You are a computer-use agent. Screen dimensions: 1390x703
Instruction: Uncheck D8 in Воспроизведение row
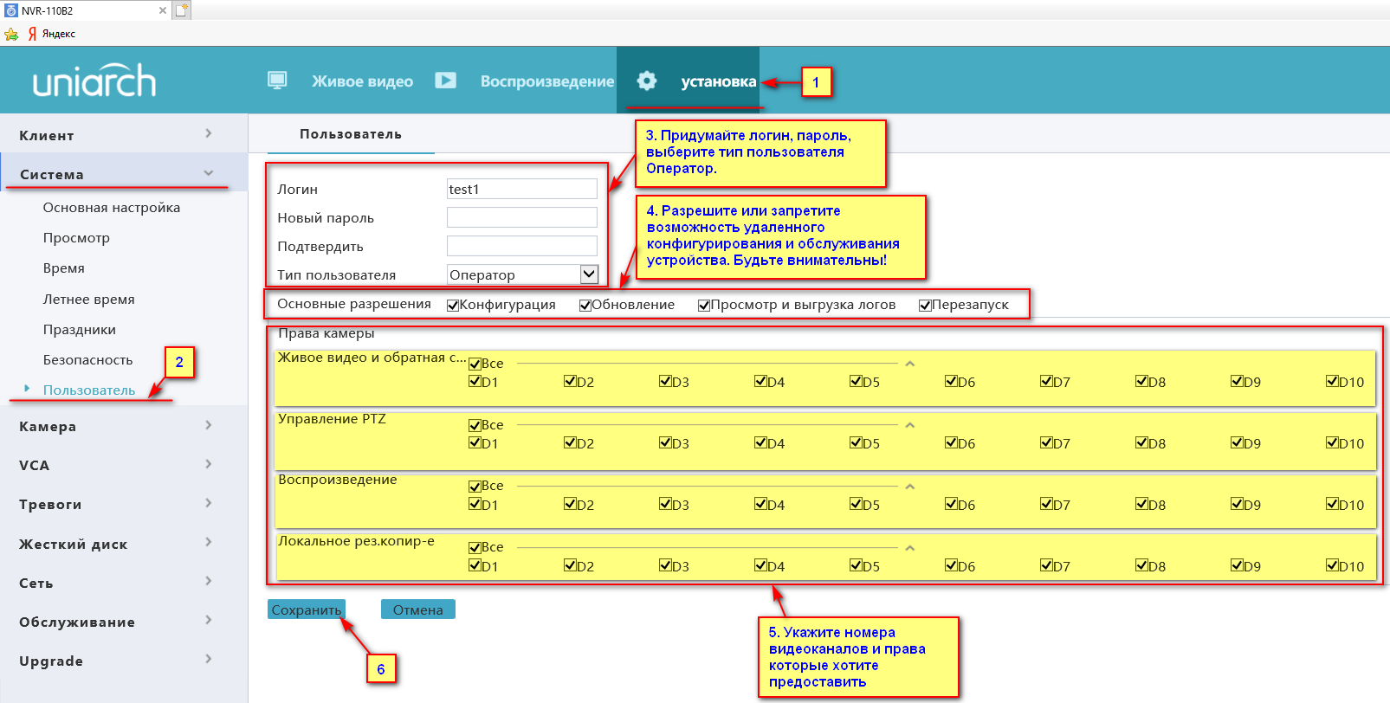click(1141, 503)
